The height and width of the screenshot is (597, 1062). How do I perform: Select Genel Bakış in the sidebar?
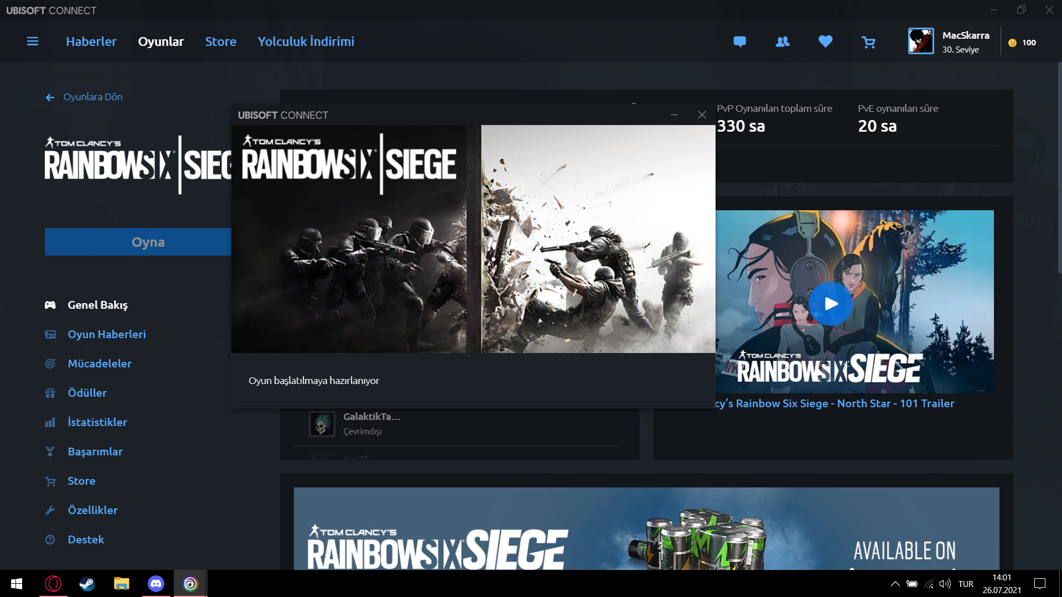pos(98,305)
